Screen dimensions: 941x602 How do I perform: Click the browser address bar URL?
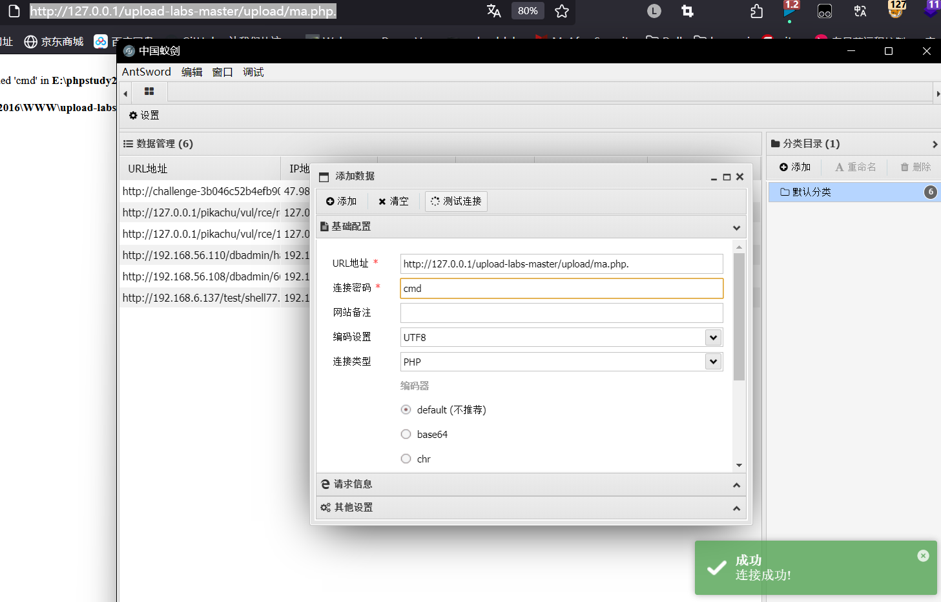pos(183,11)
